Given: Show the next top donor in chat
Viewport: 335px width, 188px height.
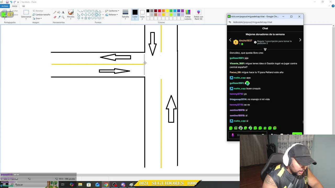Looking at the screenshot, I should 300,40.
